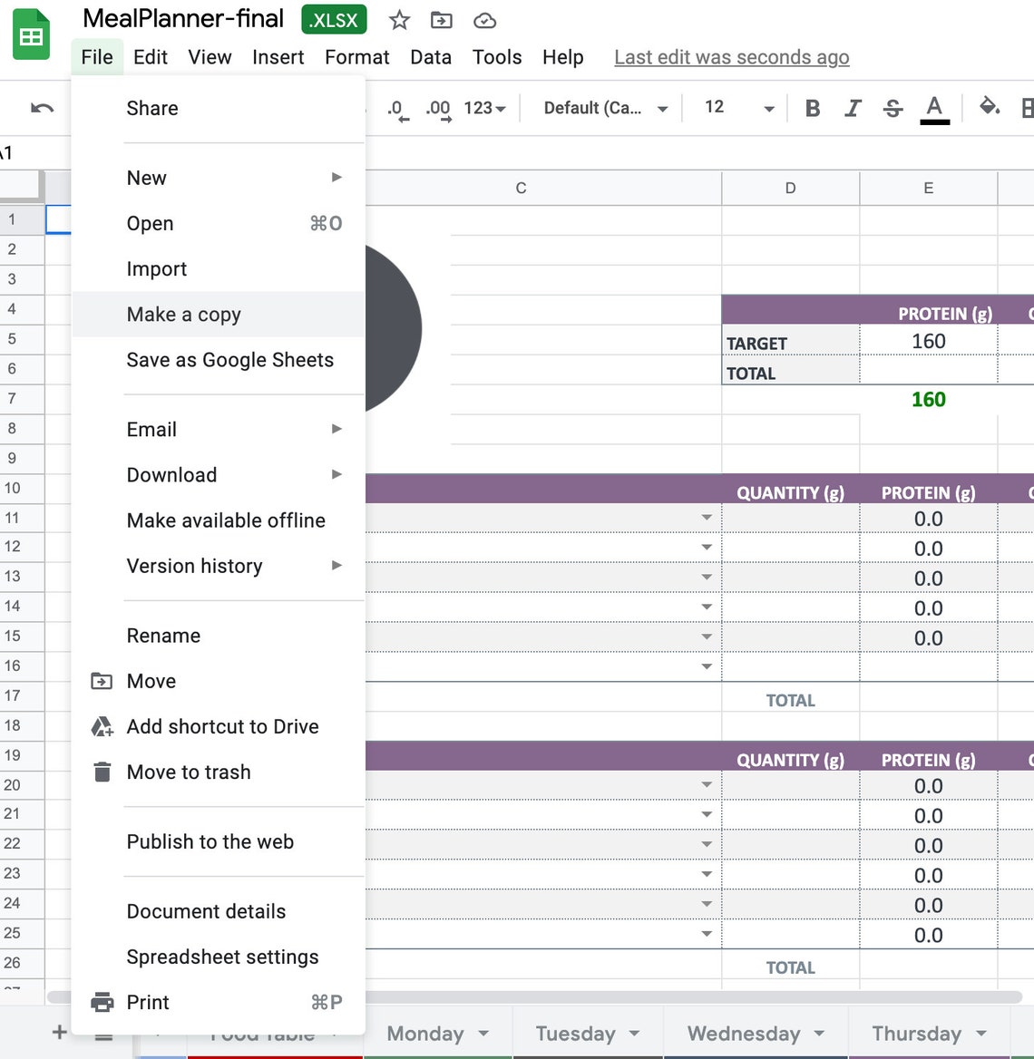This screenshot has height=1059, width=1034.
Task: Add a new sheet with plus icon
Action: point(60,1031)
